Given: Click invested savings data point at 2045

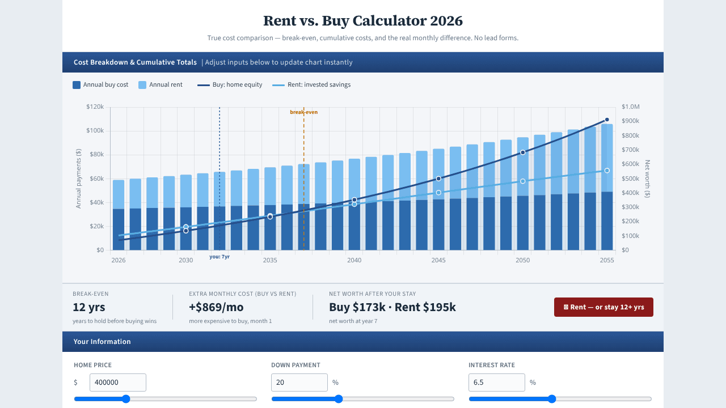Looking at the screenshot, I should click(438, 193).
